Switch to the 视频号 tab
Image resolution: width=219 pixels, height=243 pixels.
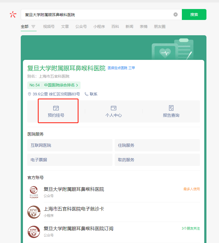(x=49, y=27)
